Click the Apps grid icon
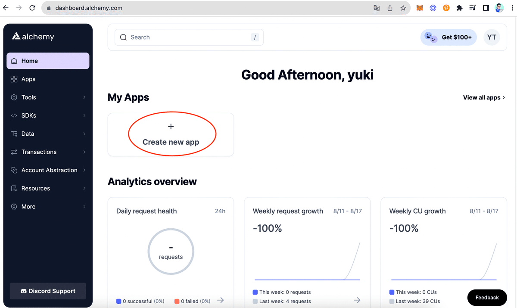Viewport: 517px width, 308px height. pos(14,79)
